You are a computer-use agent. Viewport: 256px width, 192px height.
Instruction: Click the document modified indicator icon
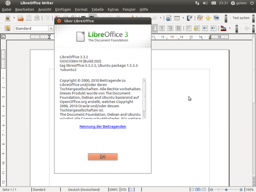point(131,189)
